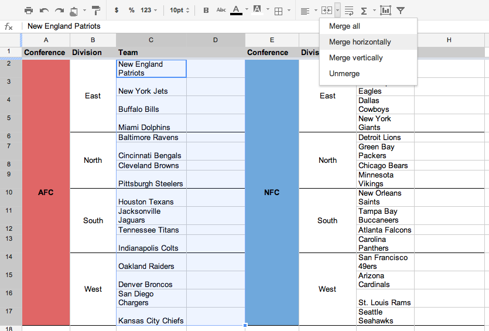This screenshot has height=331, width=489.
Task: Click the Sigma functions icon
Action: point(364,11)
